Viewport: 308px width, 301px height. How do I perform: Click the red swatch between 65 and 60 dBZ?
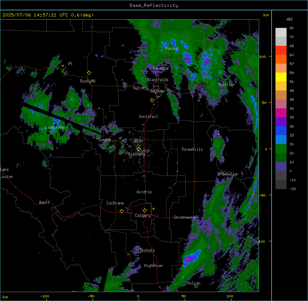point(281,50)
